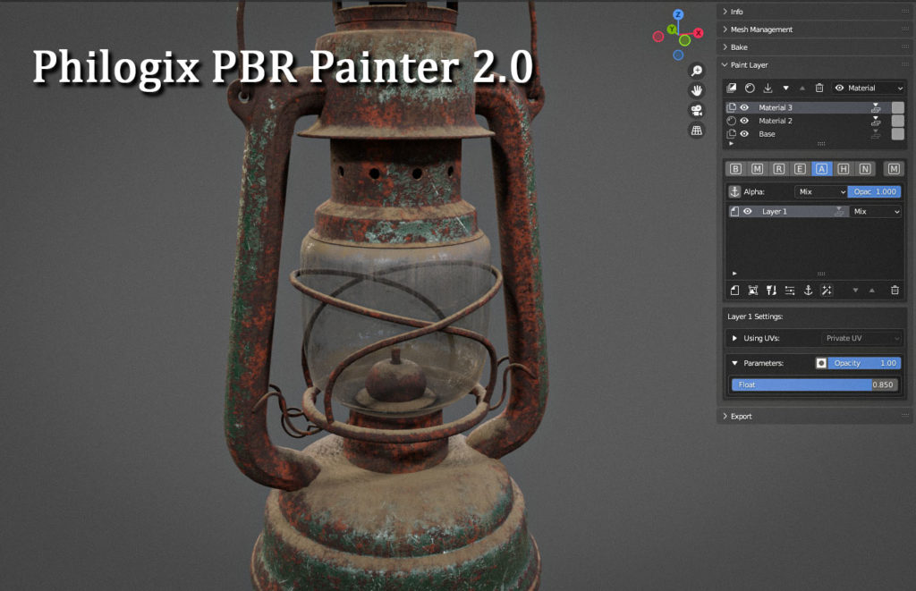Expand the Export panel
916x591 pixels.
(741, 416)
